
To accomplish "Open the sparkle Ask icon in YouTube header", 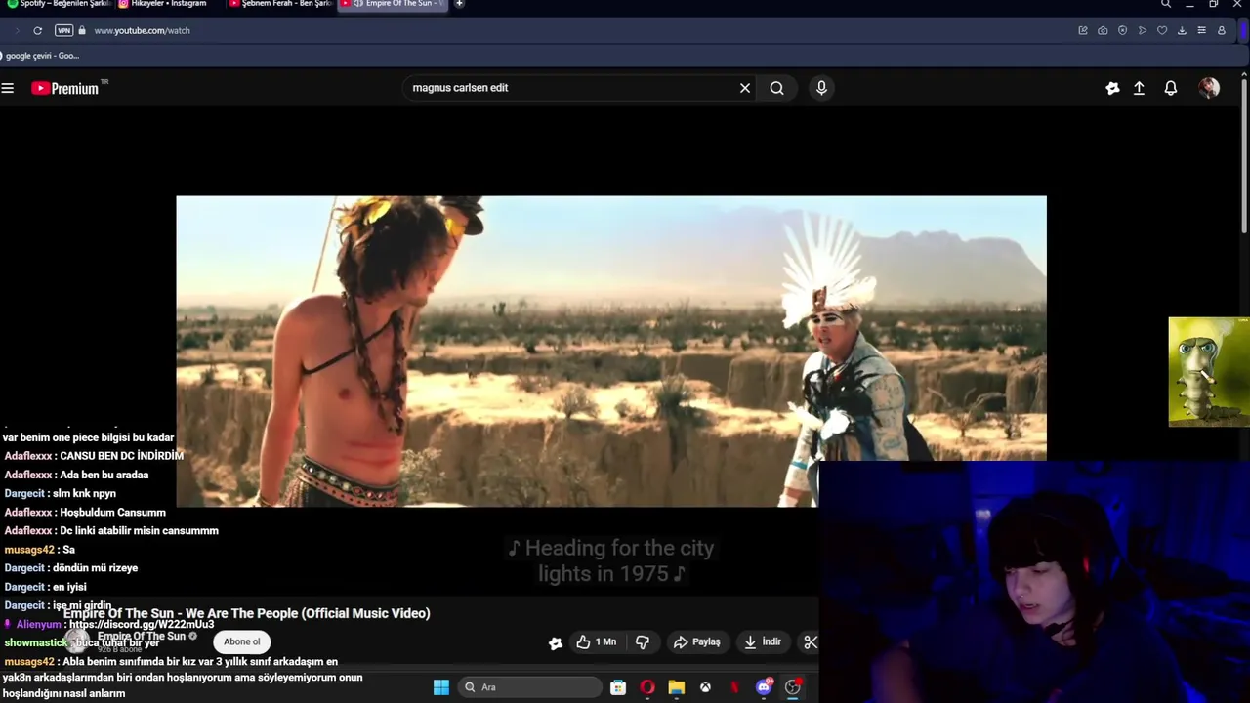I will (x=1112, y=88).
